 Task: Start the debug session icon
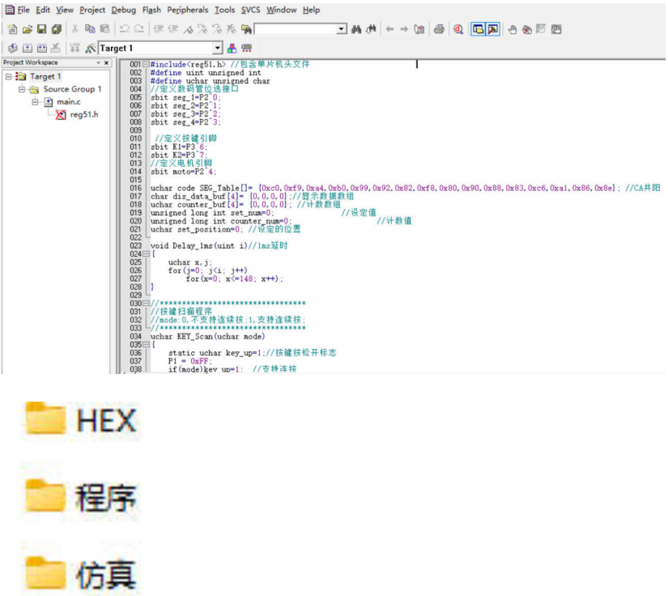(458, 29)
